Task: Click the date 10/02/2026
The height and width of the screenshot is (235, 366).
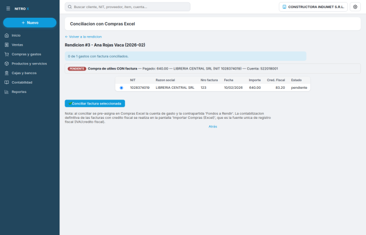Action: click(233, 88)
